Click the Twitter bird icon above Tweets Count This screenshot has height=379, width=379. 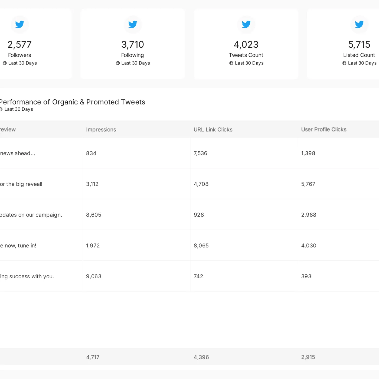[246, 25]
